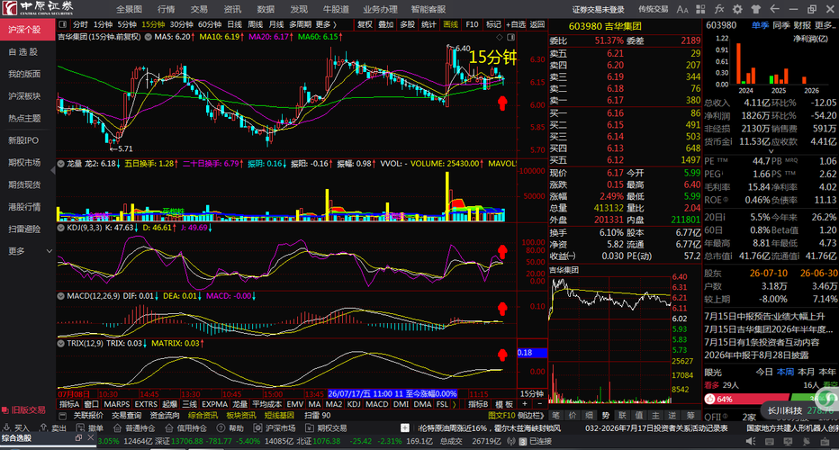Open the 更多 period dropdown
Screen dimensions: 839x450
click(x=326, y=24)
